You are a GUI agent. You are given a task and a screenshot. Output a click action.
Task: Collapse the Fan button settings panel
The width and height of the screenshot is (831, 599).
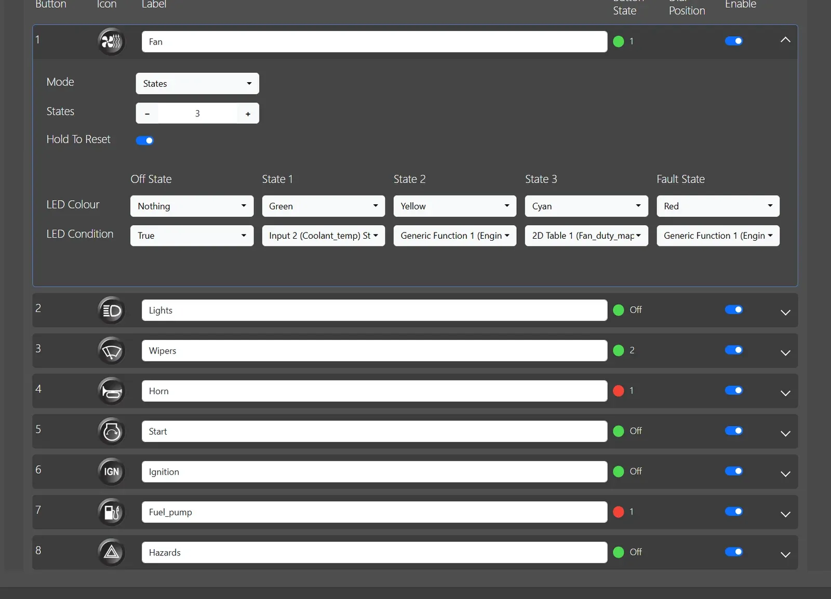[785, 40]
